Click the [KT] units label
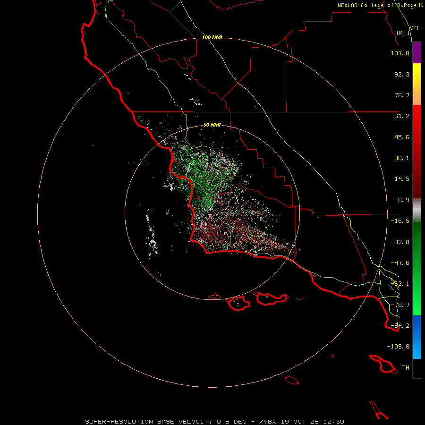The height and width of the screenshot is (425, 425). (x=403, y=33)
